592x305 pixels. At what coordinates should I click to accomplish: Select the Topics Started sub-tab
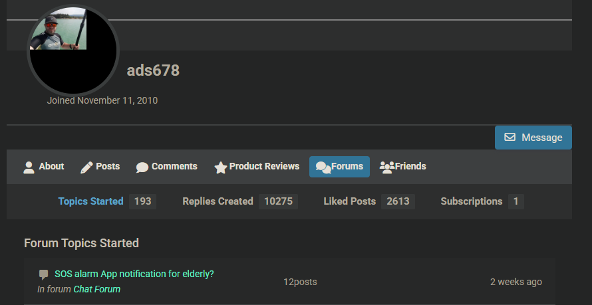pyautogui.click(x=90, y=201)
